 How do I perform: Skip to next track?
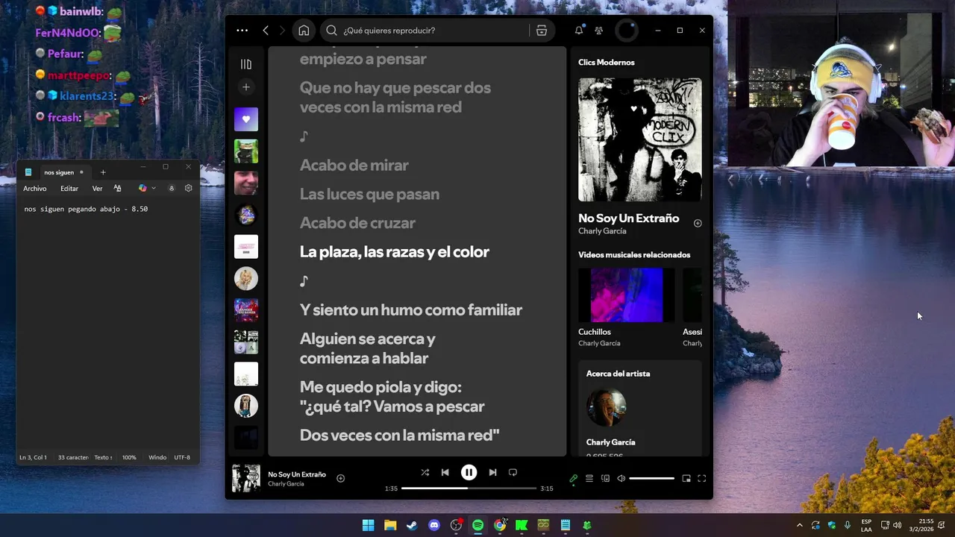[x=492, y=472]
